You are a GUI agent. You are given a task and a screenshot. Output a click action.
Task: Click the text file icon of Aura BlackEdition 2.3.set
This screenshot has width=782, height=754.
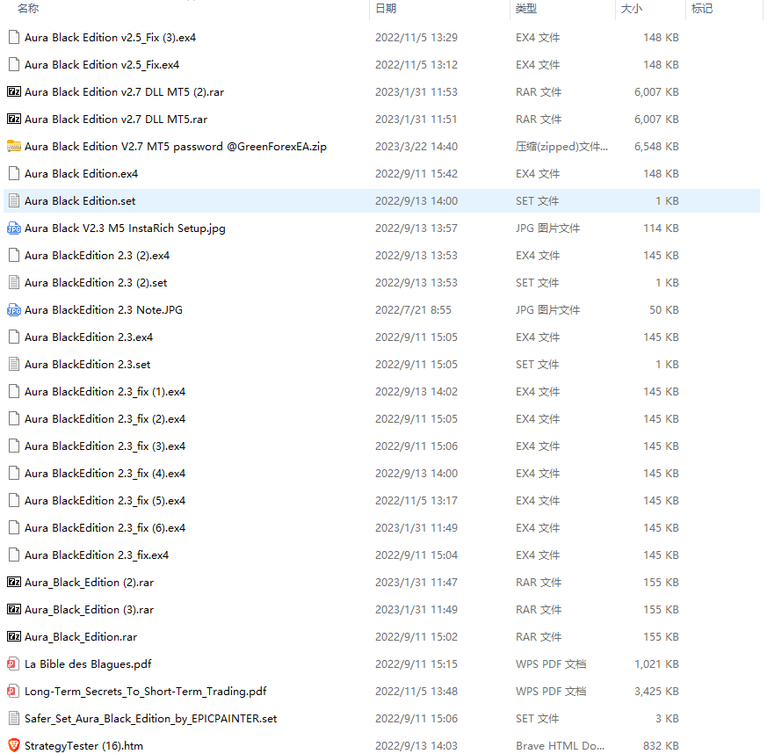pos(14,365)
